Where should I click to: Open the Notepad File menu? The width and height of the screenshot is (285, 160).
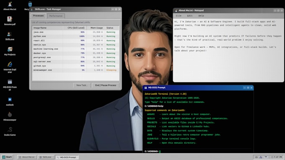179,16
